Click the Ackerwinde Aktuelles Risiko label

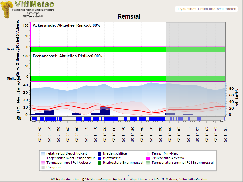point(66,25)
